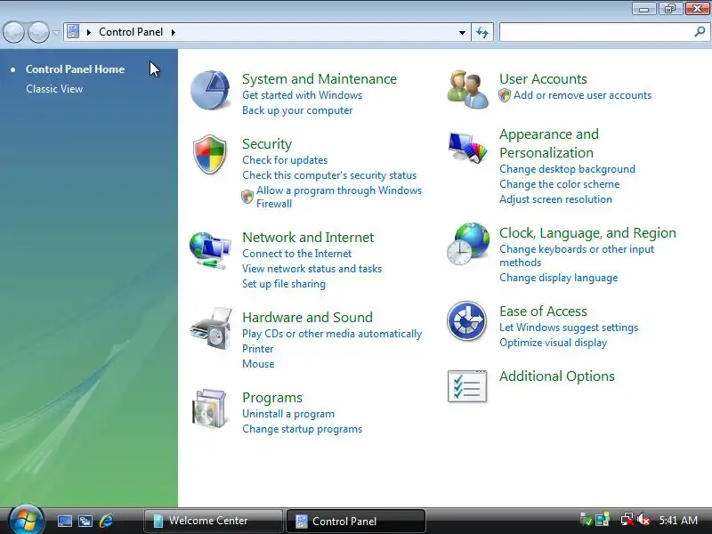
Task: Open the System and Maintenance pie chart icon
Action: [209, 90]
